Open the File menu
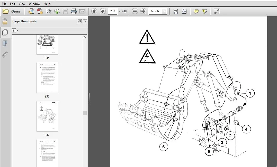The image size is (277, 167). (4, 4)
